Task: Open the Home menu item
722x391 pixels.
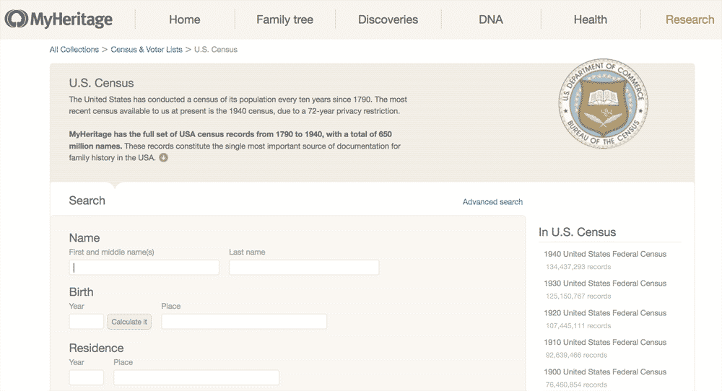Action: (184, 19)
